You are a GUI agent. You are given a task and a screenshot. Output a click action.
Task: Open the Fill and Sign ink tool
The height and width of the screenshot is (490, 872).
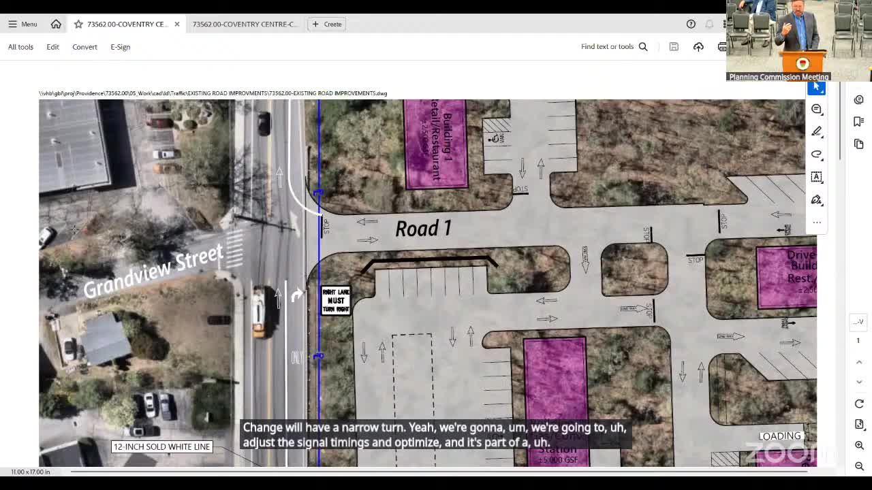tap(817, 199)
